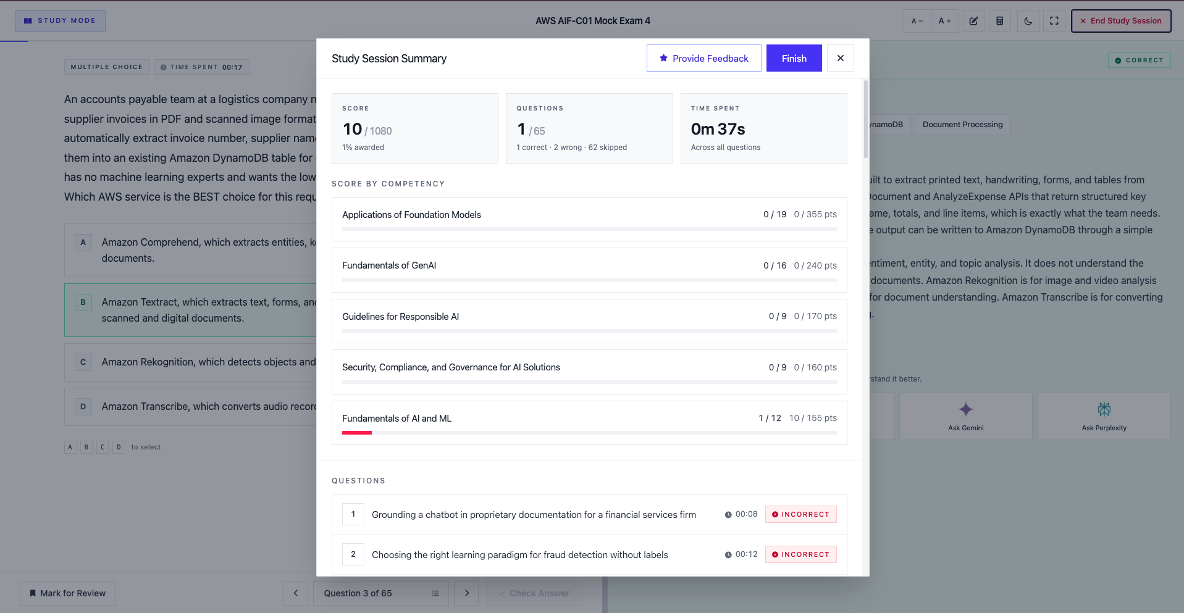Select answer A, Amazon Comprehend

coord(191,250)
